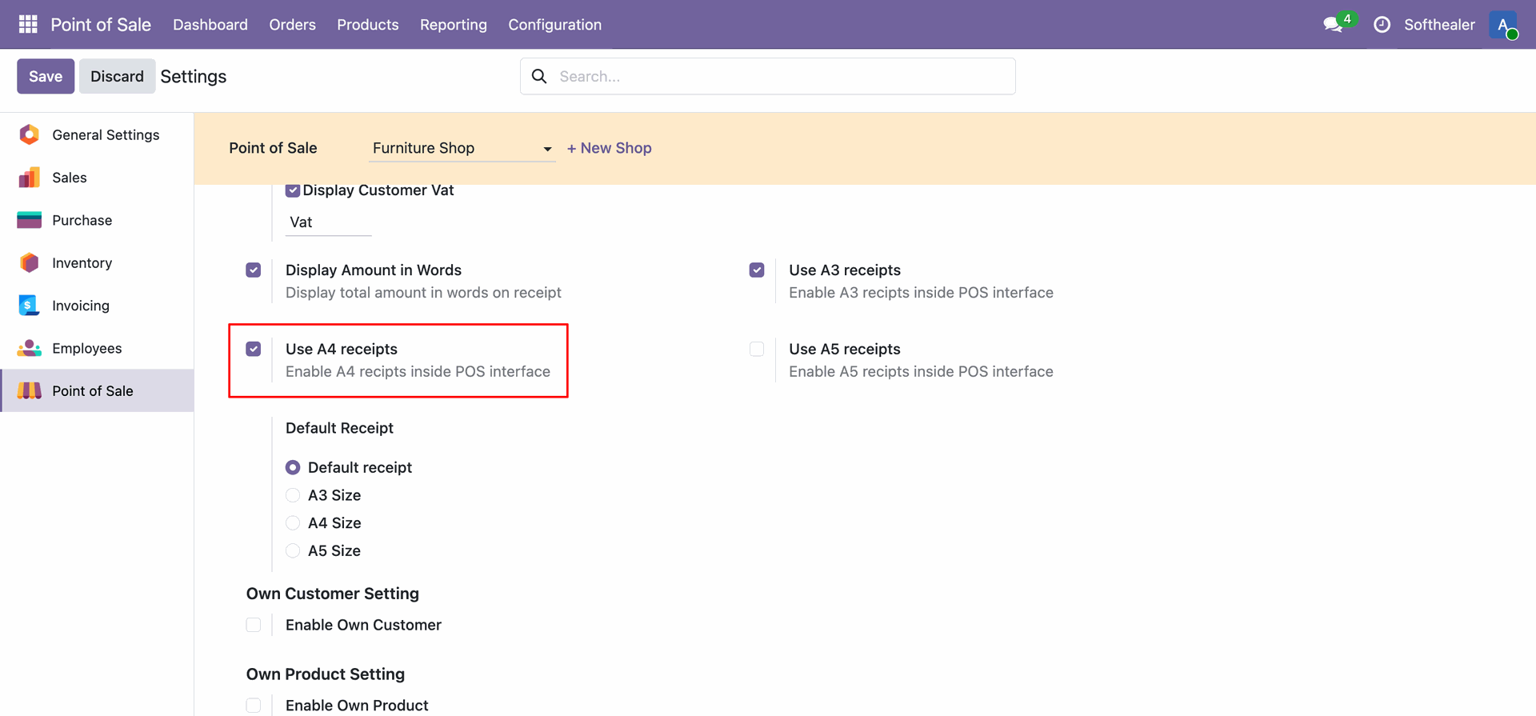Open the Products menu
Screen dimensions: 1536x716
[367, 25]
